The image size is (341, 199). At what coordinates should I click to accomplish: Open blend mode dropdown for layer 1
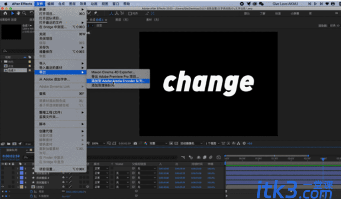(x=101, y=169)
